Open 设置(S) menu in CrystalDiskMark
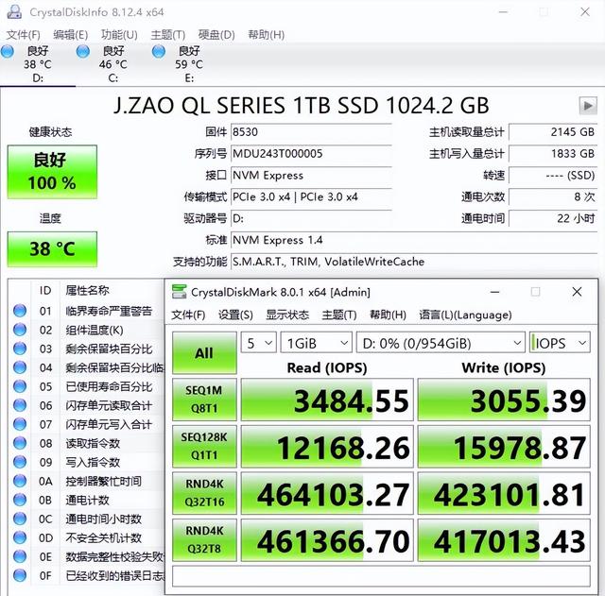This screenshot has height=596, width=605. click(x=235, y=315)
